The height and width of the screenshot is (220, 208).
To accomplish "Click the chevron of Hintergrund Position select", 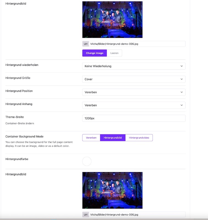I will click(182, 92).
